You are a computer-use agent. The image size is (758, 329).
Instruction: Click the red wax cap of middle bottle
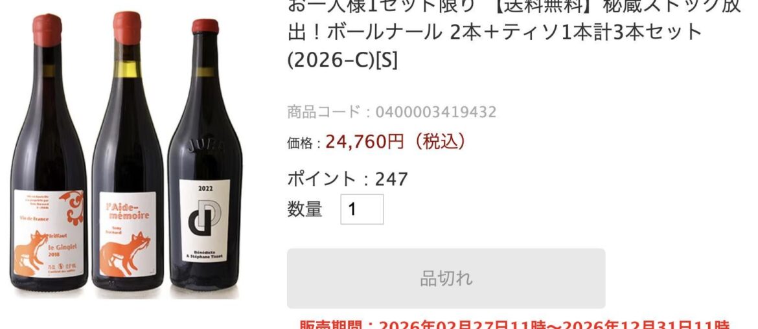click(x=127, y=28)
